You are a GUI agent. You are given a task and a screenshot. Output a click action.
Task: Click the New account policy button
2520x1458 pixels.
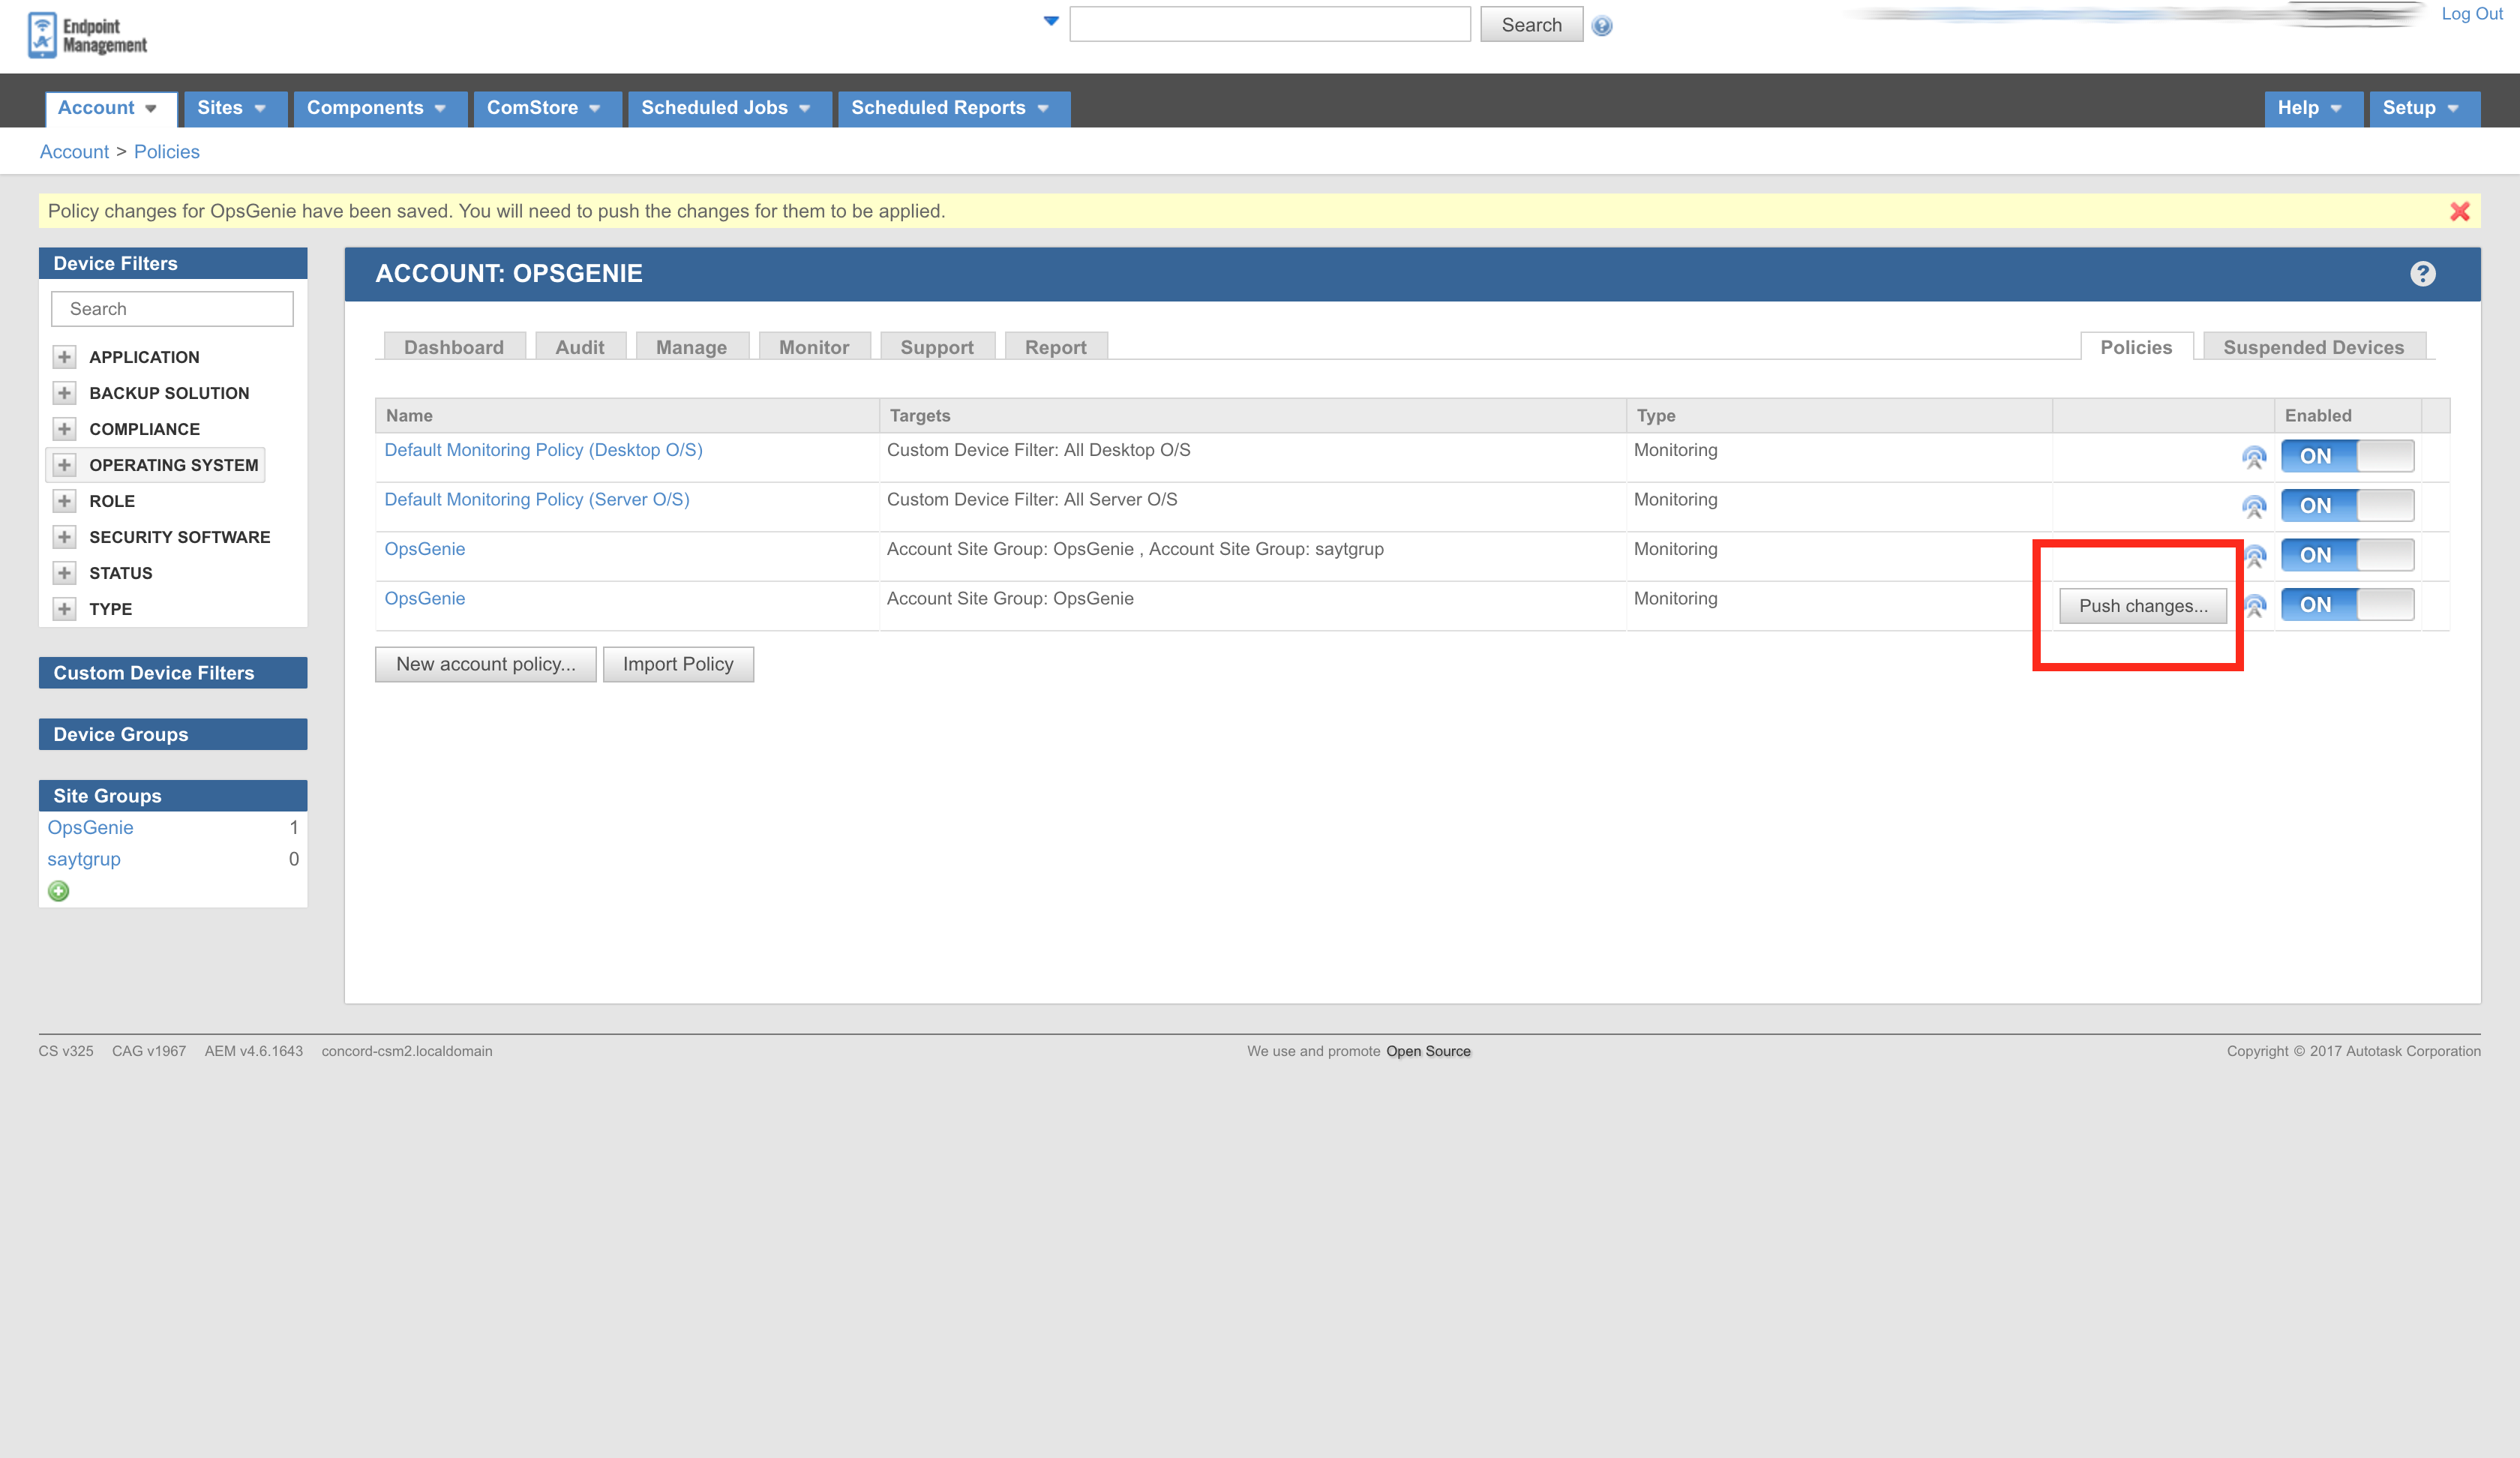point(486,663)
